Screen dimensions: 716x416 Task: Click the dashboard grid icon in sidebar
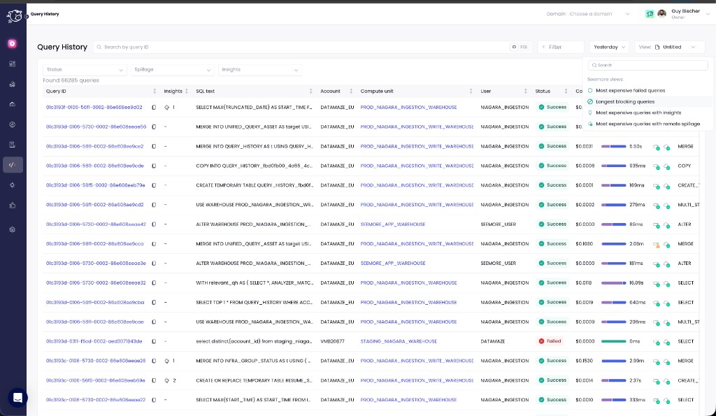point(12,64)
